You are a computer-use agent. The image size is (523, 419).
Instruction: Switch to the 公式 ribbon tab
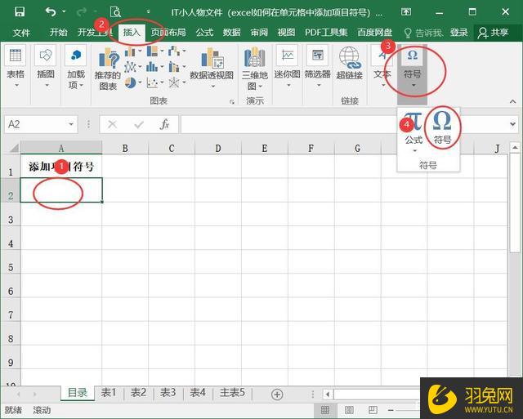pyautogui.click(x=204, y=33)
